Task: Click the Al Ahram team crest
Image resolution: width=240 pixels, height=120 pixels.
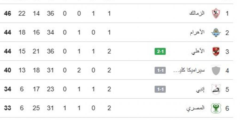Action: pos(216,33)
